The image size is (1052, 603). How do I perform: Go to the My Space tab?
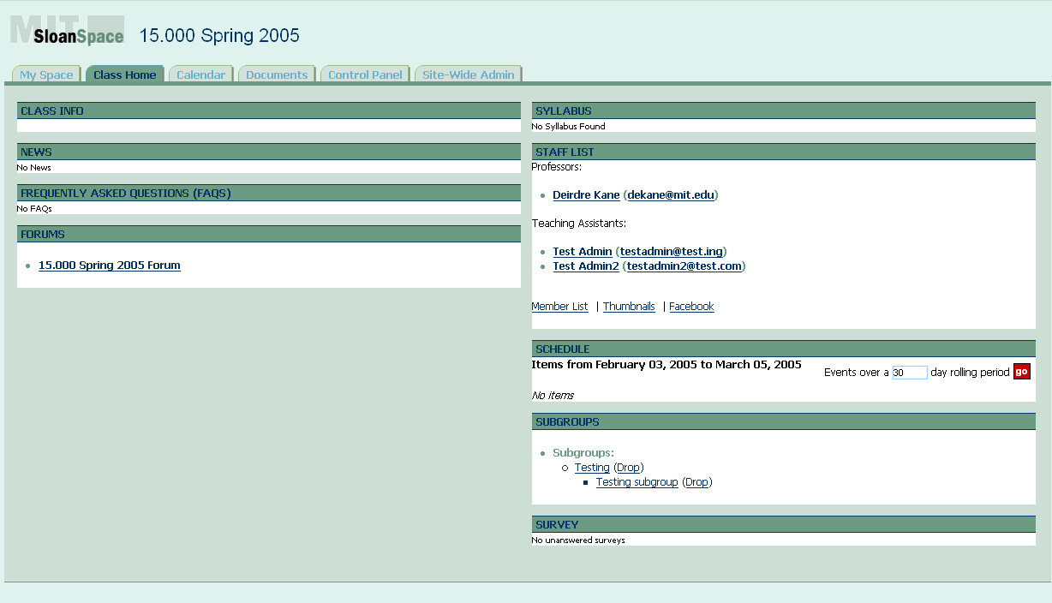coord(45,75)
